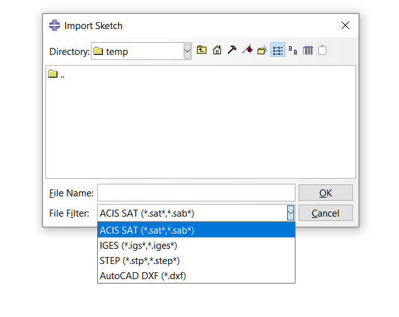Cancel the Import Sketch dialog
399x317 pixels.
pyautogui.click(x=326, y=213)
